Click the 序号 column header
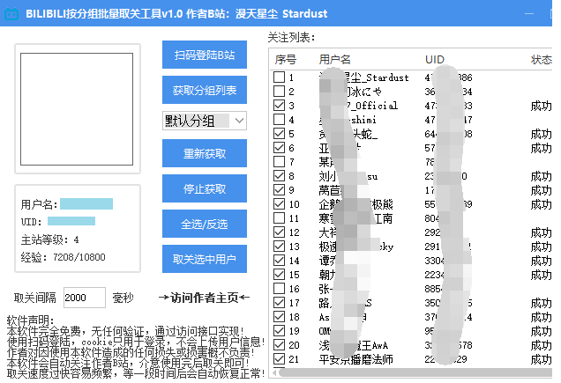 (286, 59)
